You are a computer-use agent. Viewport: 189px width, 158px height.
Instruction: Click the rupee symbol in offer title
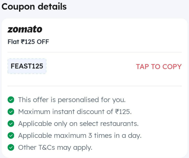click(23, 42)
